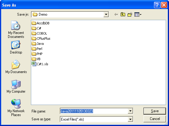The width and height of the screenshot is (169, 126).
Task: Close the Save As dialog
Action: tap(164, 5)
